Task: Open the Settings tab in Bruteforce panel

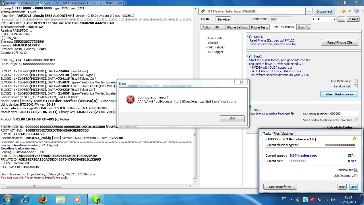Action: (x=288, y=134)
